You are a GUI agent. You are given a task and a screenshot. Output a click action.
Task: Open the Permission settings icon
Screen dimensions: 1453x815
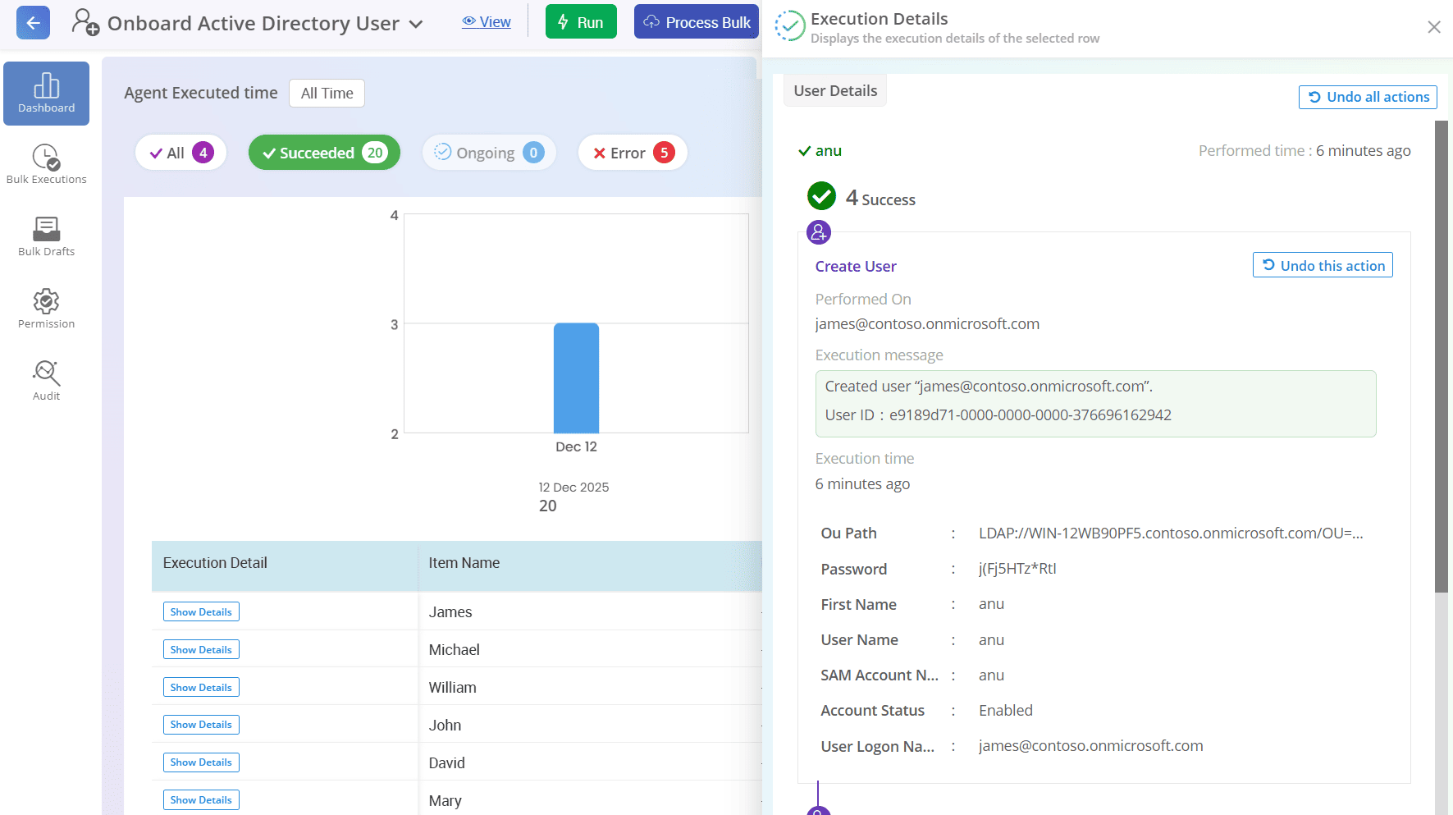click(46, 302)
